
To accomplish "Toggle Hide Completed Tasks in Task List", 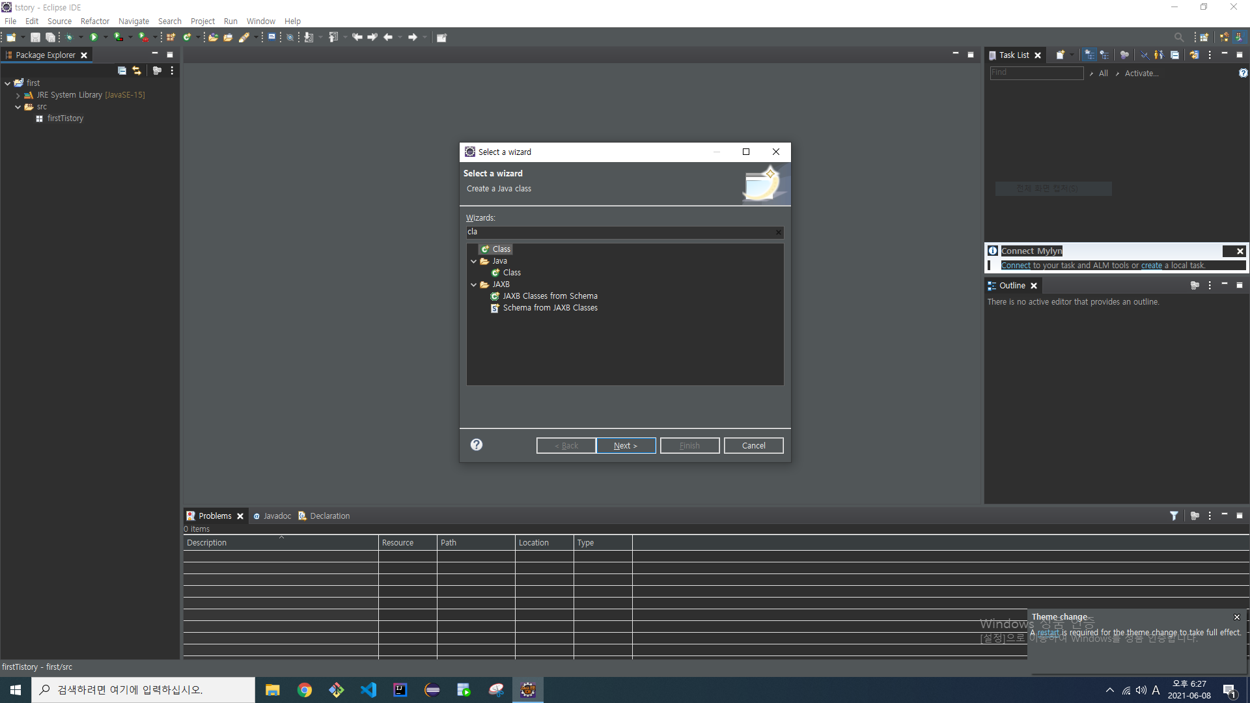I will pyautogui.click(x=1145, y=55).
